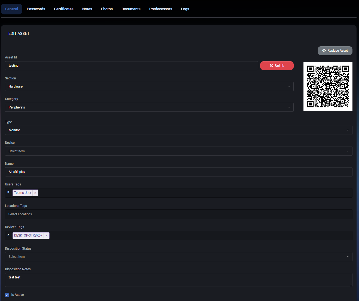Screen dimensions: 359x301
Task: Clear all tags in Users Tags field
Action: [8, 192]
